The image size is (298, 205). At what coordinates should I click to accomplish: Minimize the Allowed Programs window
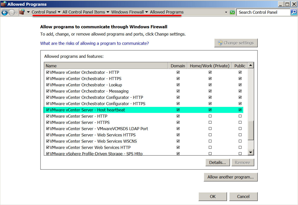pyautogui.click(x=281, y=4)
